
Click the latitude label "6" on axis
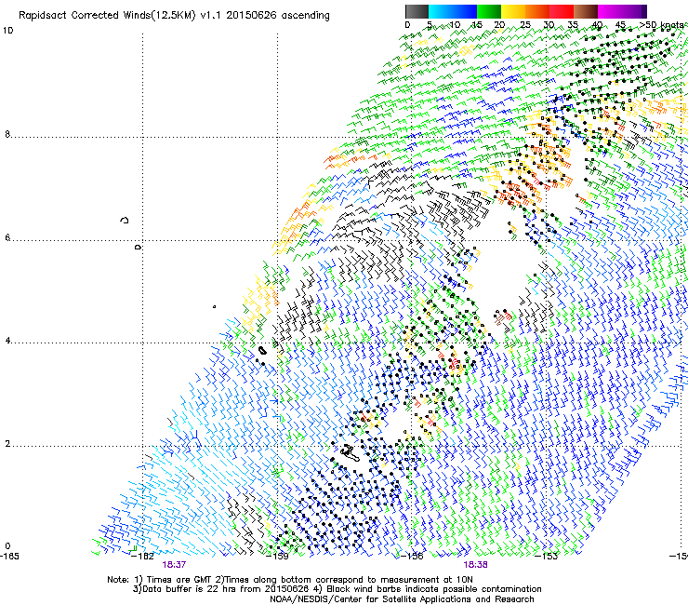pos(7,237)
